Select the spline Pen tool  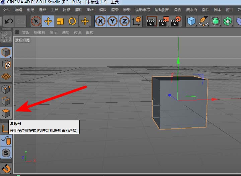204,21
